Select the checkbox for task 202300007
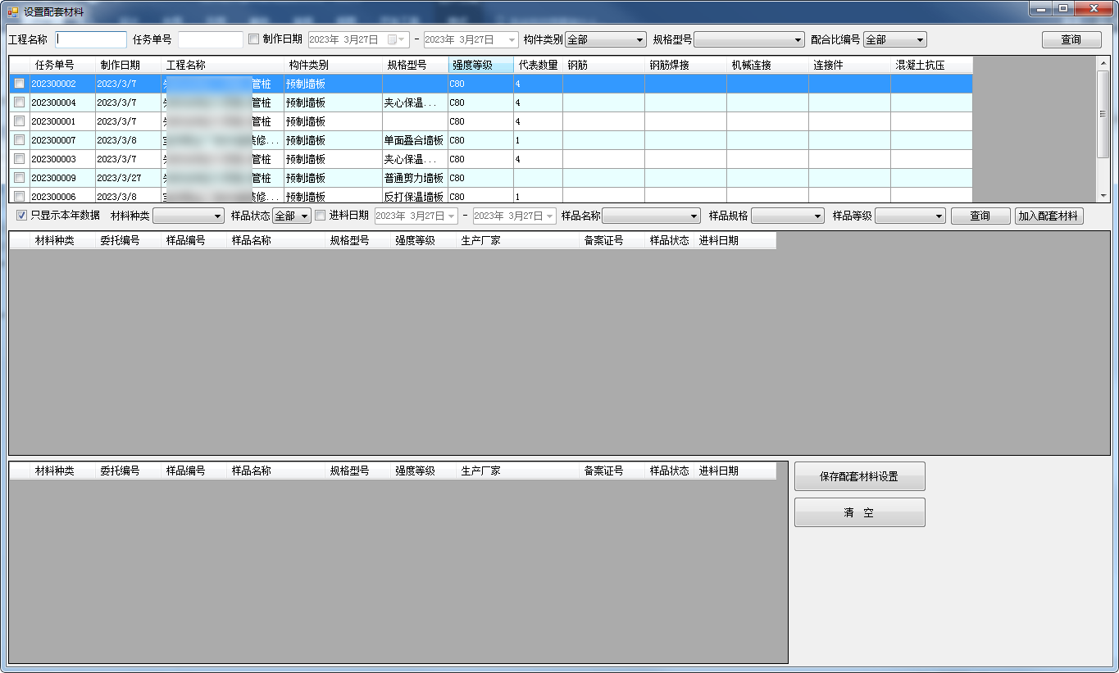Image resolution: width=1119 pixels, height=673 pixels. (19, 140)
